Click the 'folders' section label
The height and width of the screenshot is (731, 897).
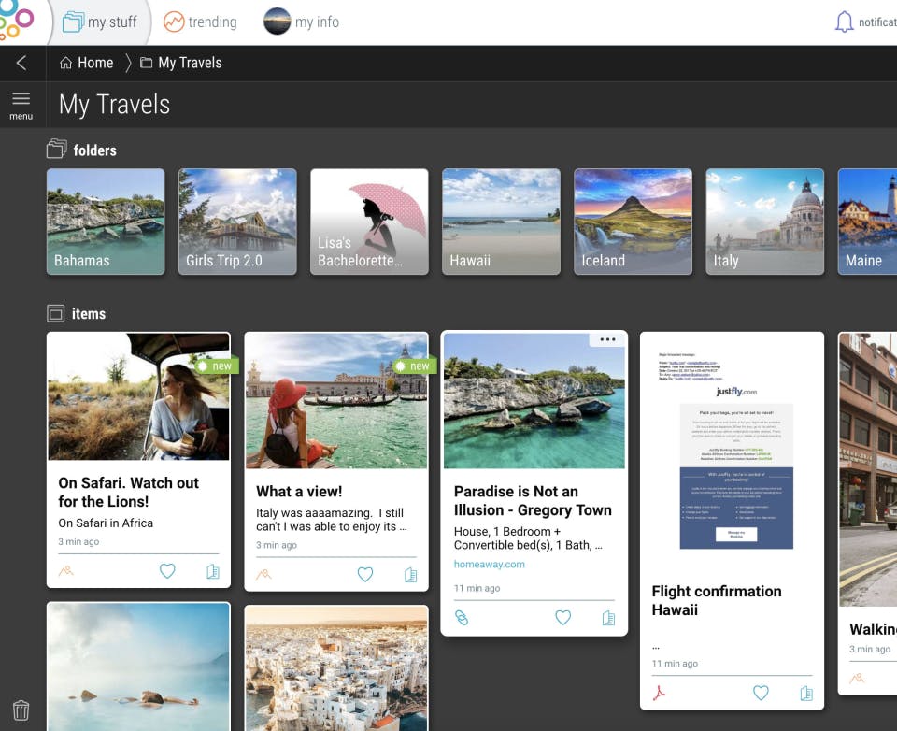tap(95, 150)
